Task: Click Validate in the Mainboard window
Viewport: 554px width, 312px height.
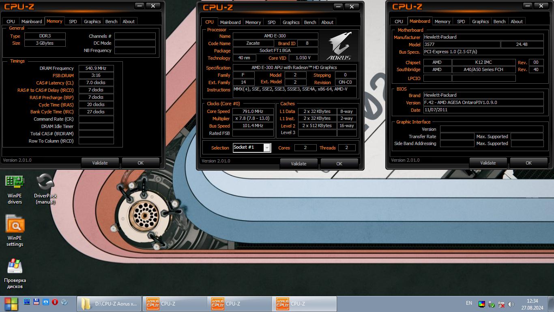Action: [x=488, y=163]
